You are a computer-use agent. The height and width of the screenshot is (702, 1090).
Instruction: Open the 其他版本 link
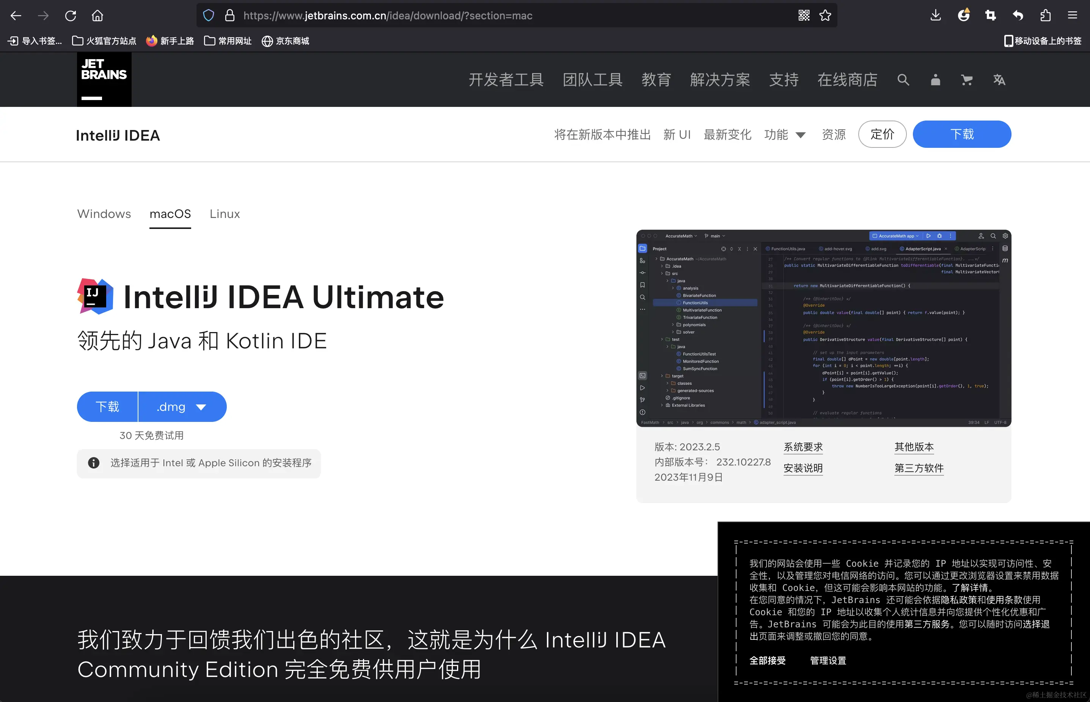coord(914,447)
